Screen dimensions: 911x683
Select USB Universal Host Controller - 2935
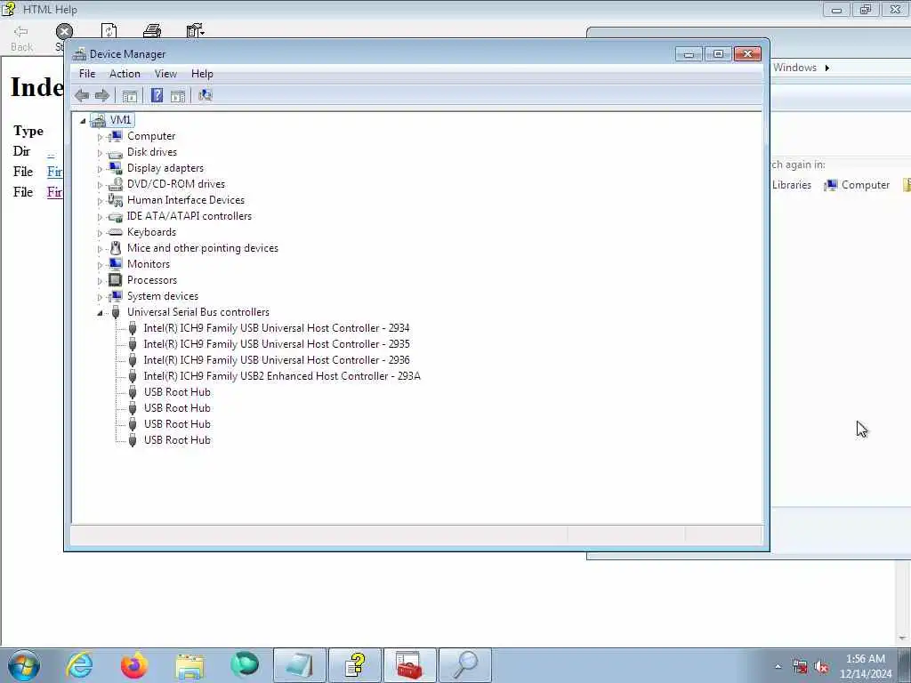(277, 344)
